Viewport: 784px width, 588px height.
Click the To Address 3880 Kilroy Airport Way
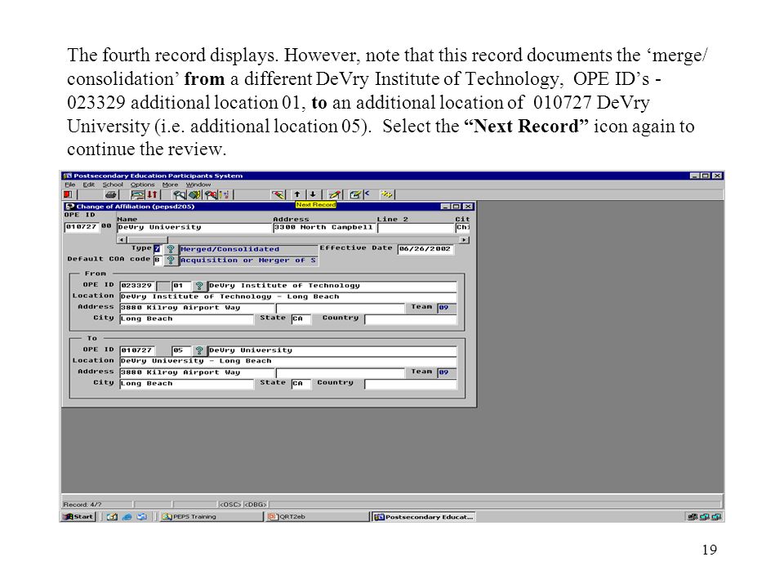198,372
